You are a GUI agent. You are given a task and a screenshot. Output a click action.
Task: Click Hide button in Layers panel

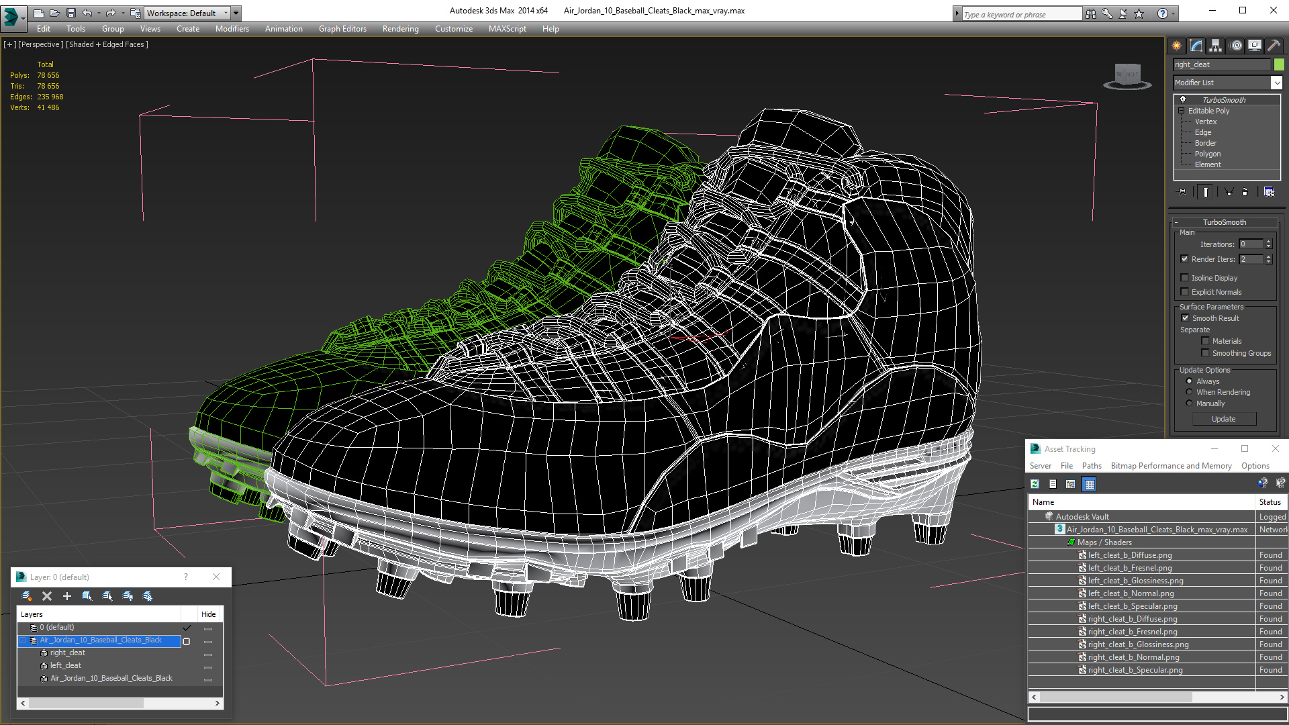point(208,614)
